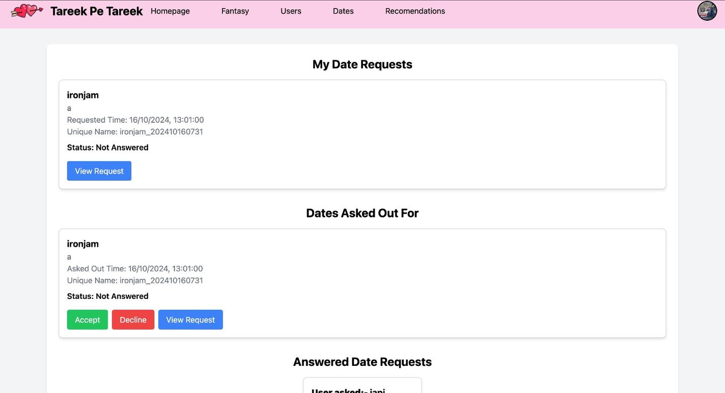Viewport: 725px width, 393px height.
Task: Click Asked Out Time: 16/10/2024, 13:01:00 text
Action: pyautogui.click(x=135, y=269)
